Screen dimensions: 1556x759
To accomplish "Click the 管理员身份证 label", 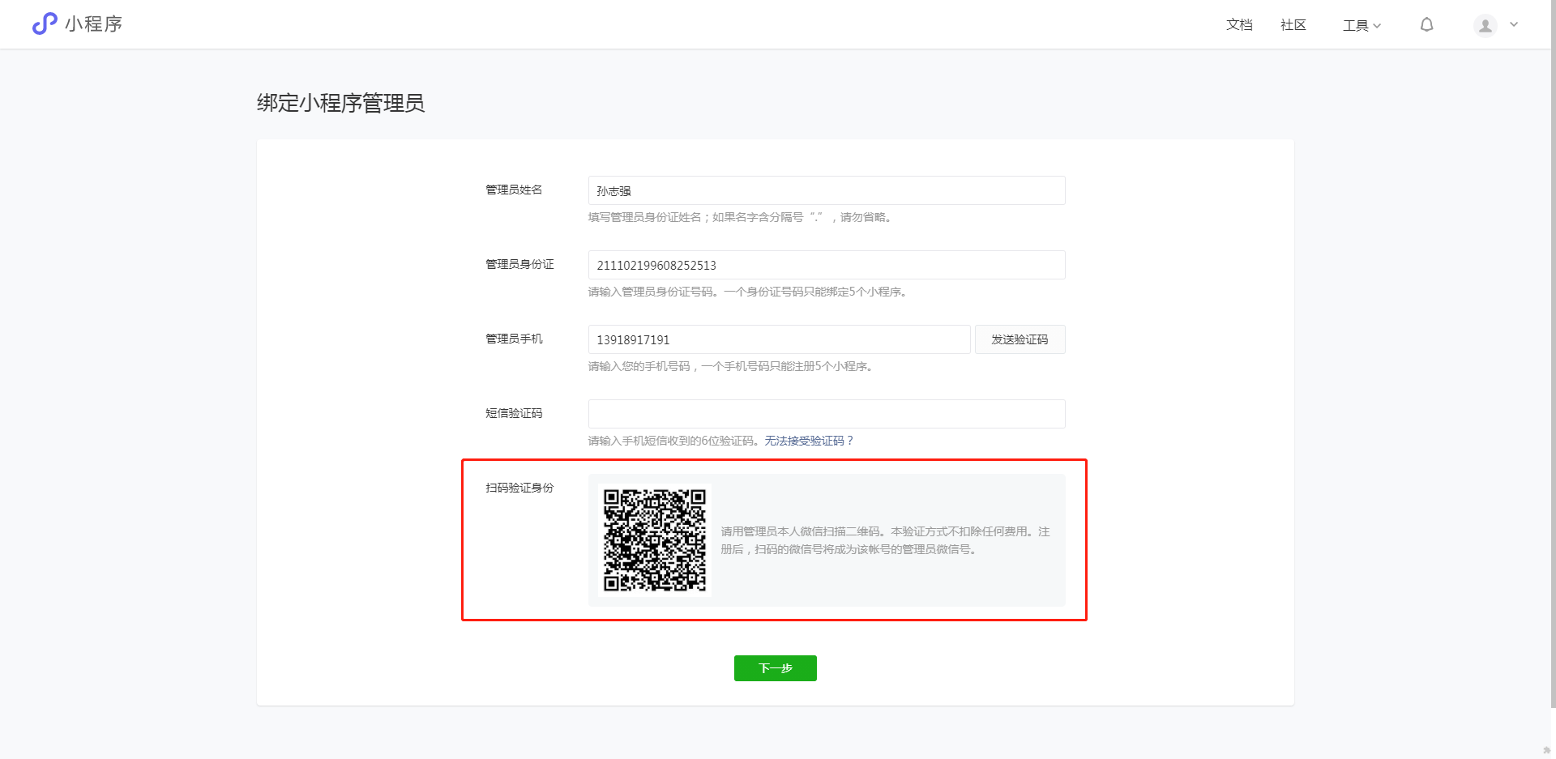I will pos(519,264).
